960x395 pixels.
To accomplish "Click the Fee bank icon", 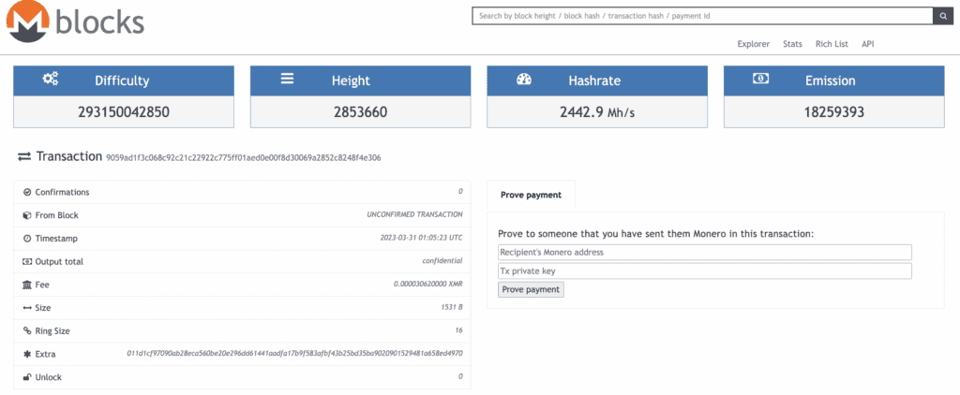I will coord(26,284).
